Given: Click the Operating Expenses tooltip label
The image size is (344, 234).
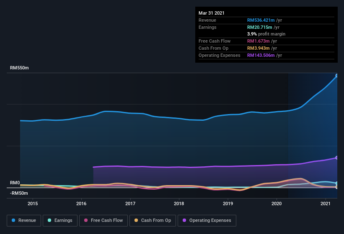Looking at the screenshot, I should pyautogui.click(x=220, y=55).
